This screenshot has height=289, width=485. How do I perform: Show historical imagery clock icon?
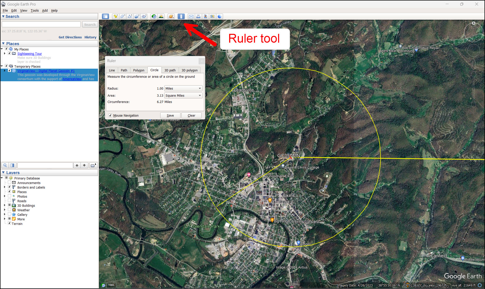pos(154,17)
